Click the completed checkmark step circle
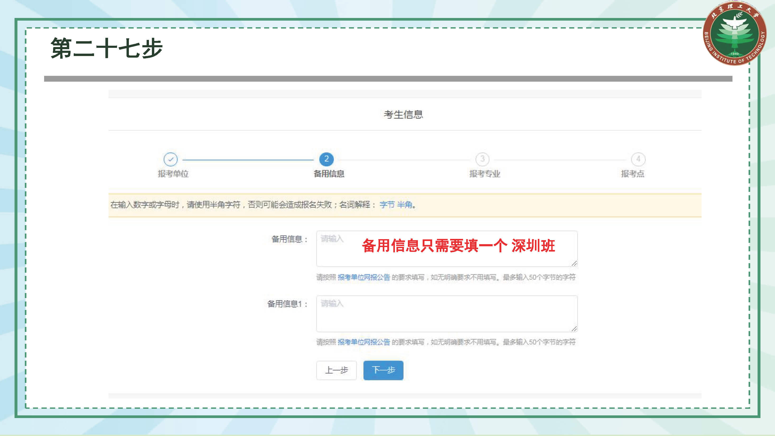The height and width of the screenshot is (436, 775). (x=171, y=159)
